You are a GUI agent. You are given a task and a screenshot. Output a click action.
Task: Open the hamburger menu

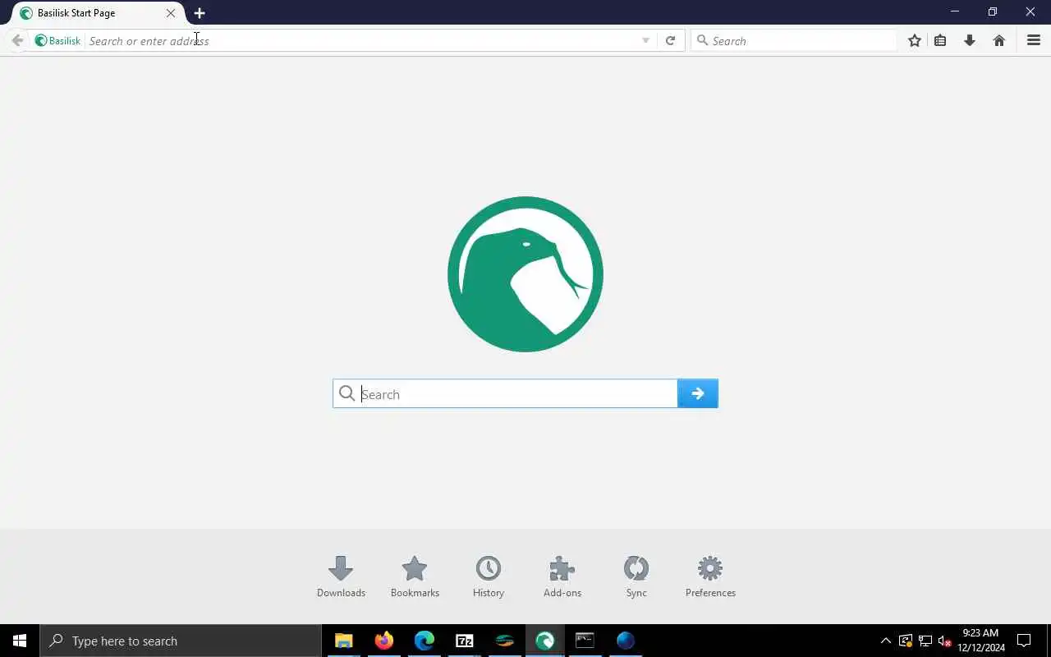[1034, 40]
